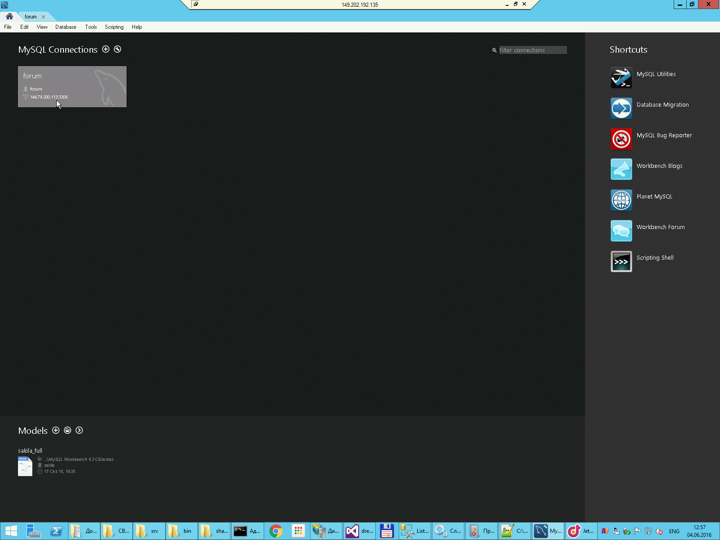Open the Action Center flag tray icon

click(638, 531)
